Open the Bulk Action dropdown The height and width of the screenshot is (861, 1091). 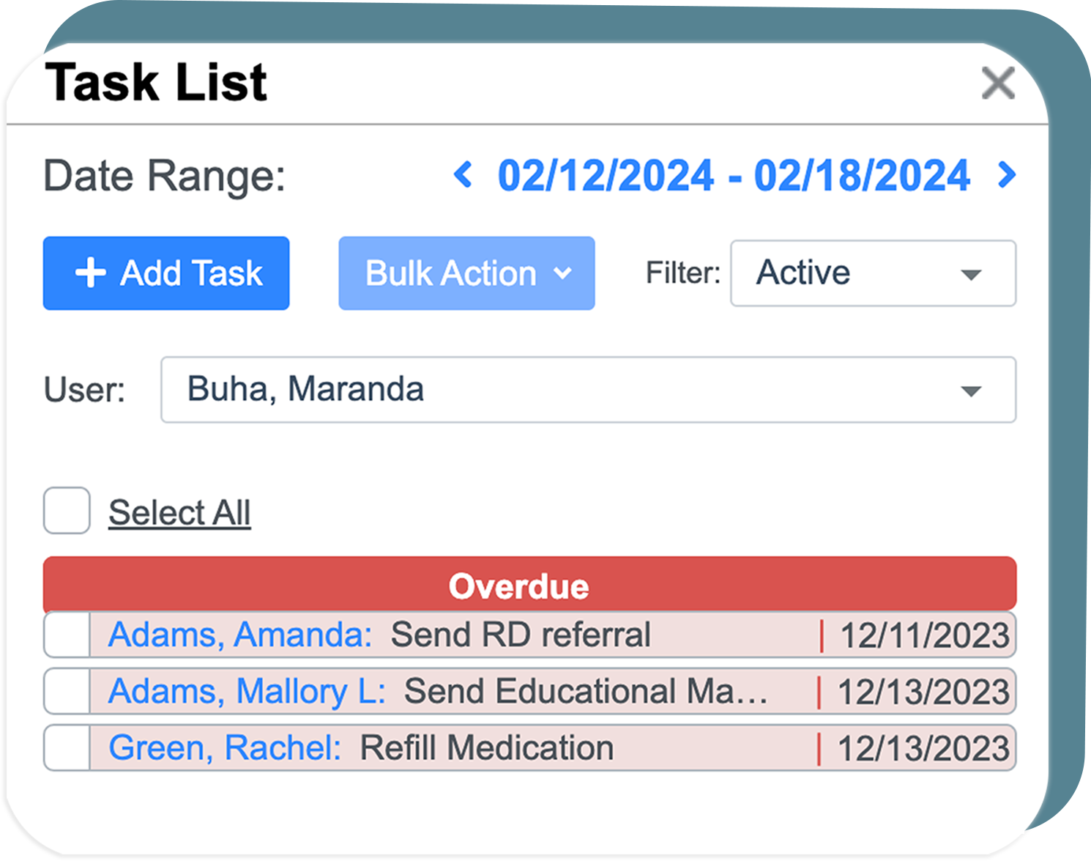(466, 273)
